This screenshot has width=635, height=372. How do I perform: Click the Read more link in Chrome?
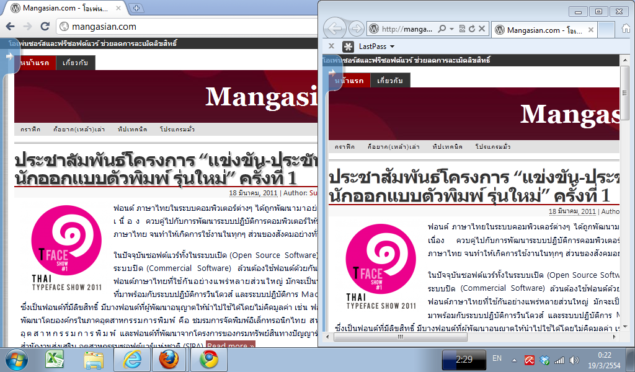coord(231,345)
